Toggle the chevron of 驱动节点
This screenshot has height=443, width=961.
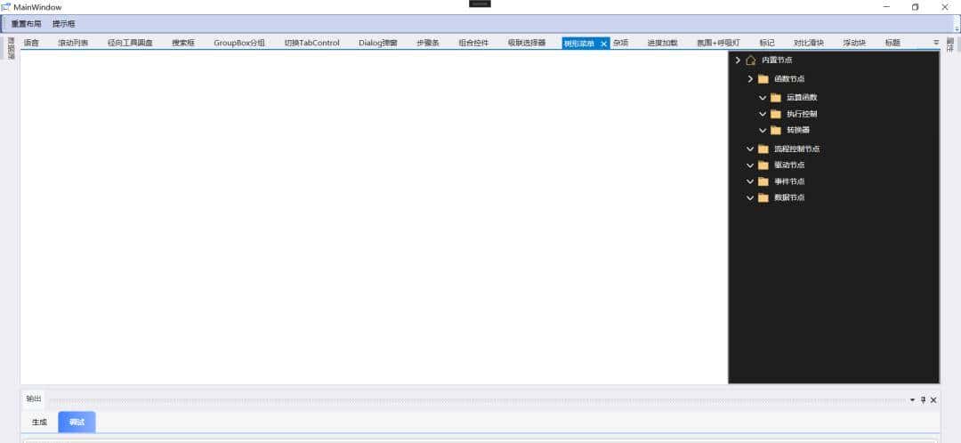coord(750,165)
